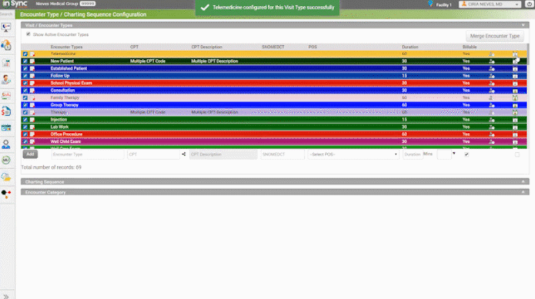535x299 pixels.
Task: Click the sidebar Search box
Action: (7, 15)
